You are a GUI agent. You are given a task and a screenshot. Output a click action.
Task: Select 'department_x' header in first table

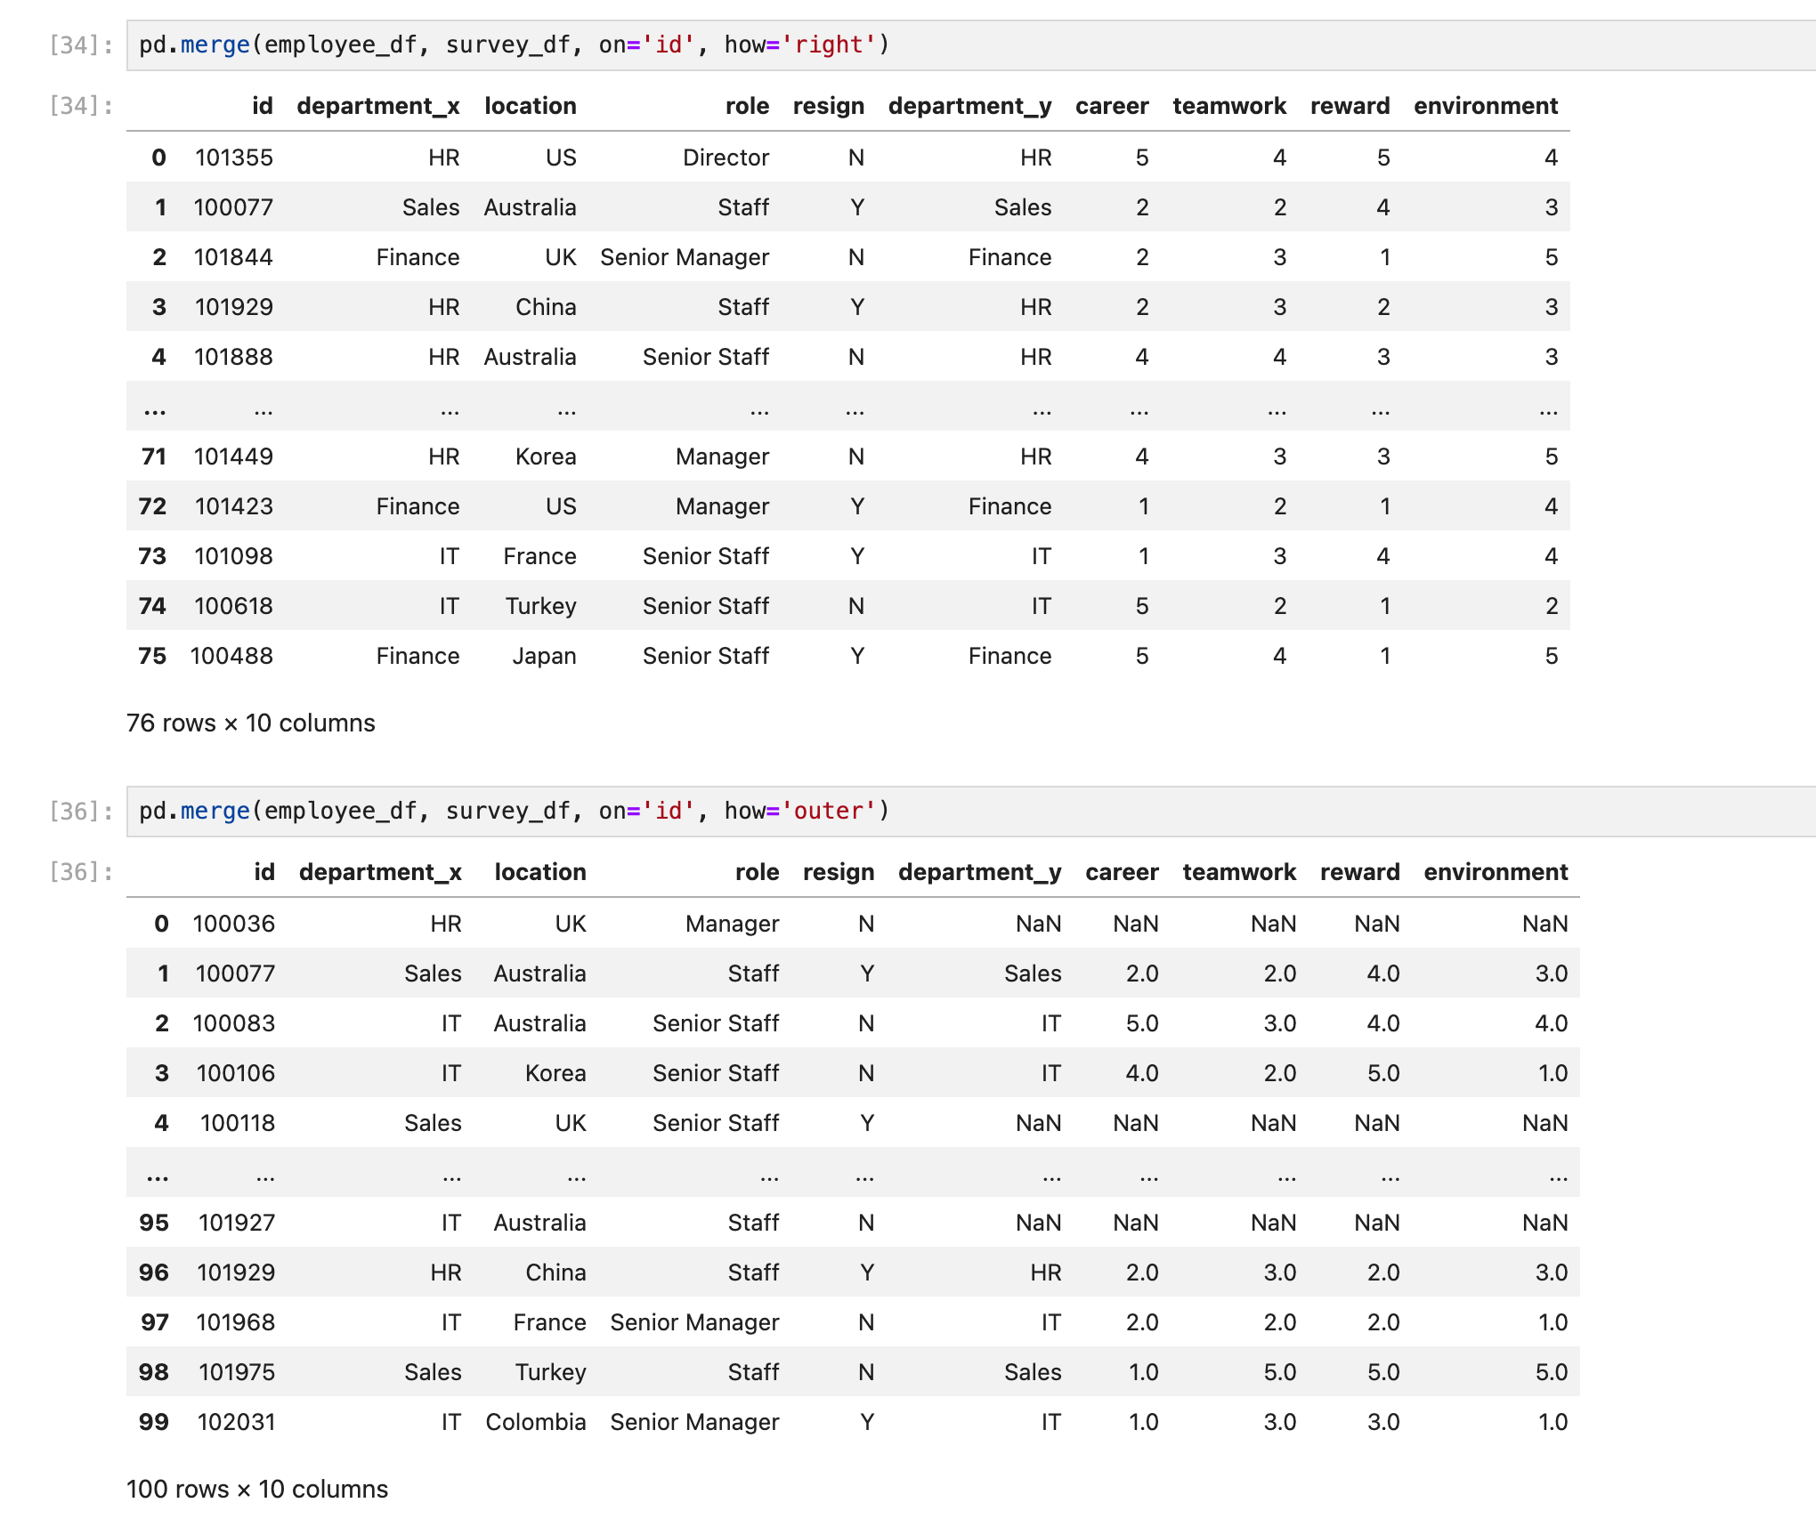pyautogui.click(x=378, y=106)
